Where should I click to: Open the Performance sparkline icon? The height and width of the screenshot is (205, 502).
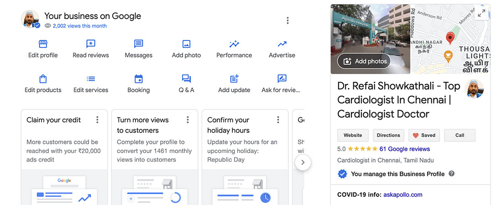(x=234, y=44)
